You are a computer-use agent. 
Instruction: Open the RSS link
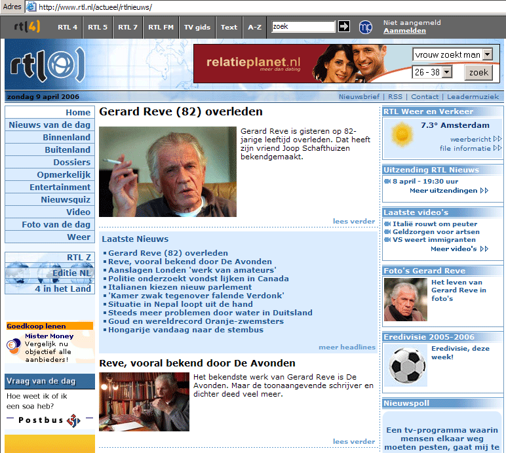point(395,96)
